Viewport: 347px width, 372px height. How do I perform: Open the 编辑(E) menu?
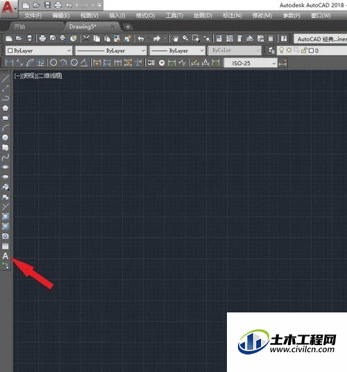(61, 16)
